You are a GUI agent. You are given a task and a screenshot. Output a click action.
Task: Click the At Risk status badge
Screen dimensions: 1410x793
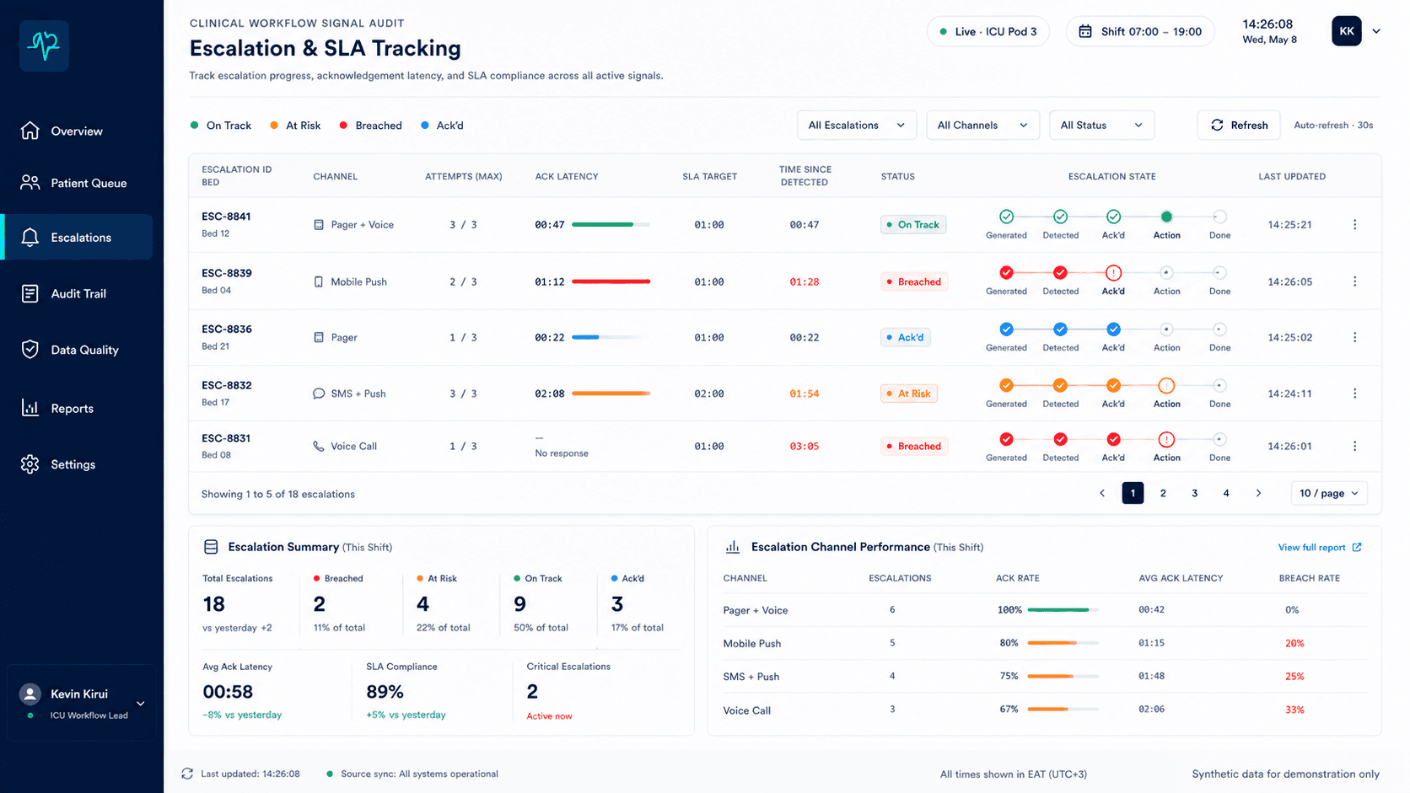point(909,394)
